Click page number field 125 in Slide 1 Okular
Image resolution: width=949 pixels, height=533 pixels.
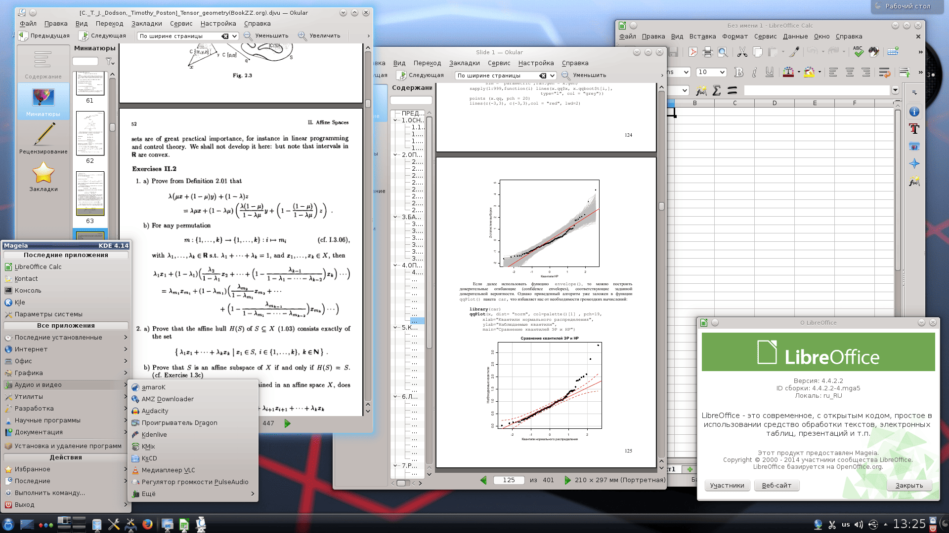click(x=509, y=480)
